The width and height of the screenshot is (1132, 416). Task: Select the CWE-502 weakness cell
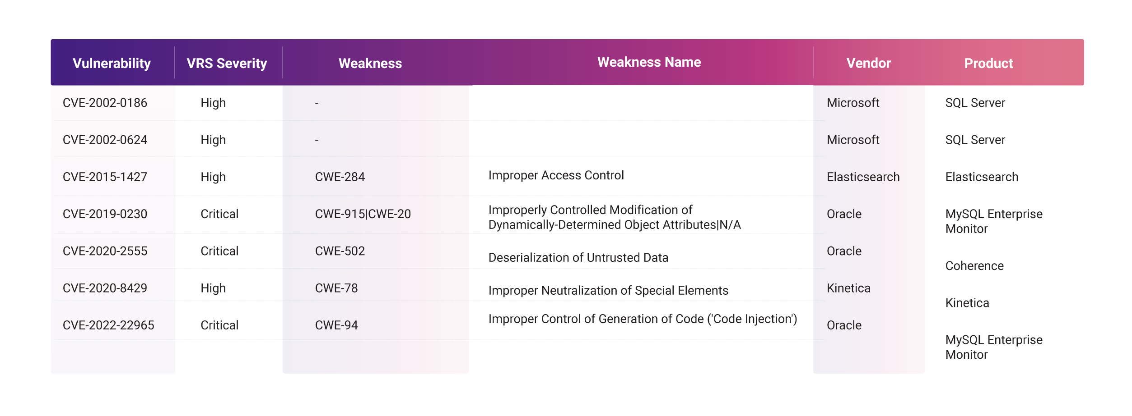point(340,251)
